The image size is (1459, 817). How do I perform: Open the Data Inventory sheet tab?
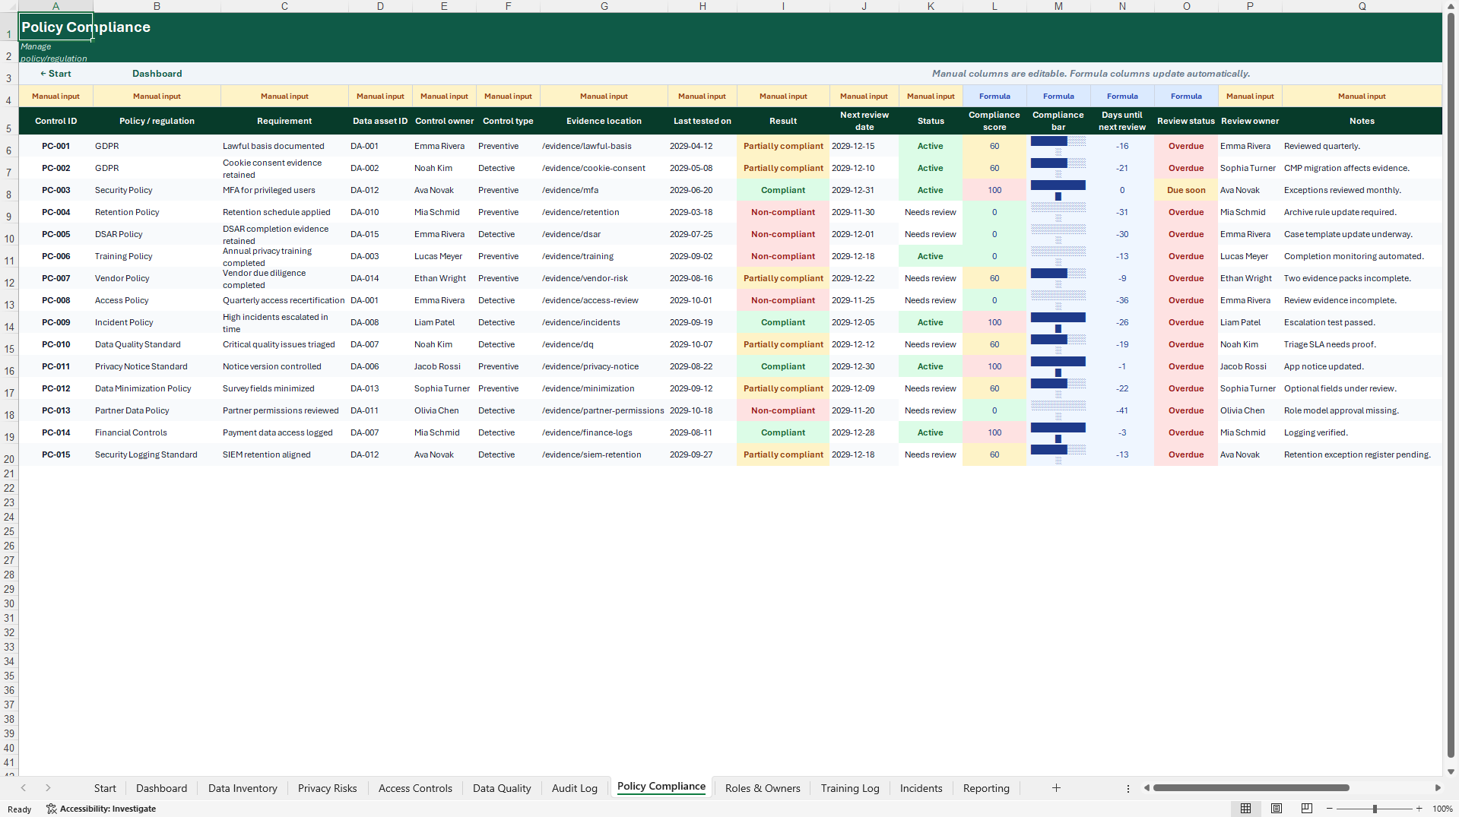243,788
